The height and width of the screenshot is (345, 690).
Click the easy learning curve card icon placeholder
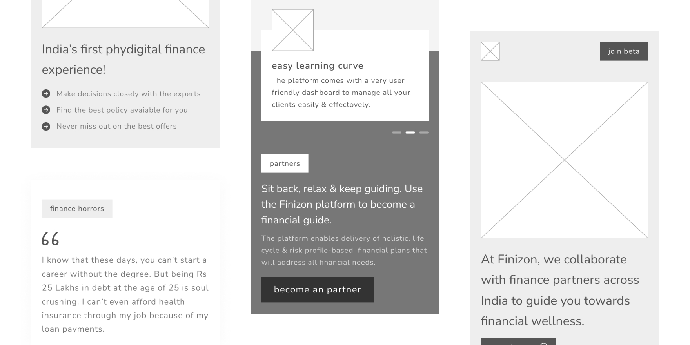292,30
